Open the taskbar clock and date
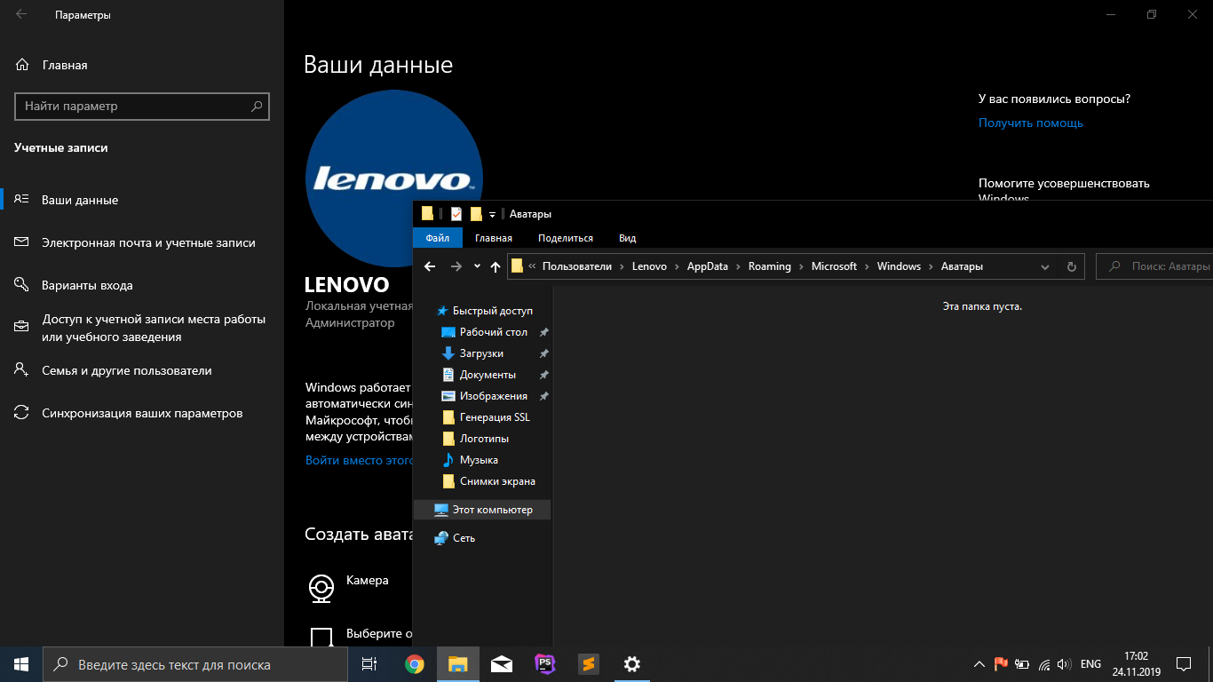 (1136, 664)
